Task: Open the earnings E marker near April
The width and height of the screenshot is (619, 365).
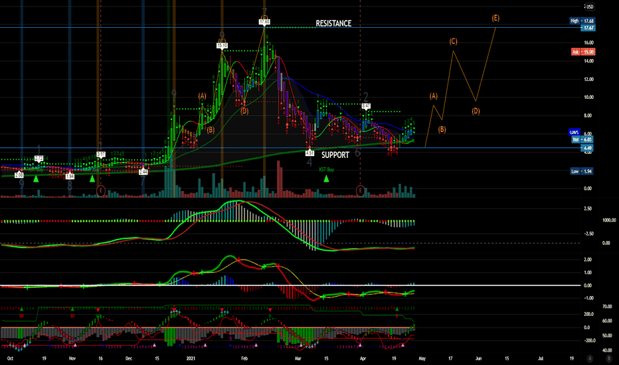Action: coord(360,191)
